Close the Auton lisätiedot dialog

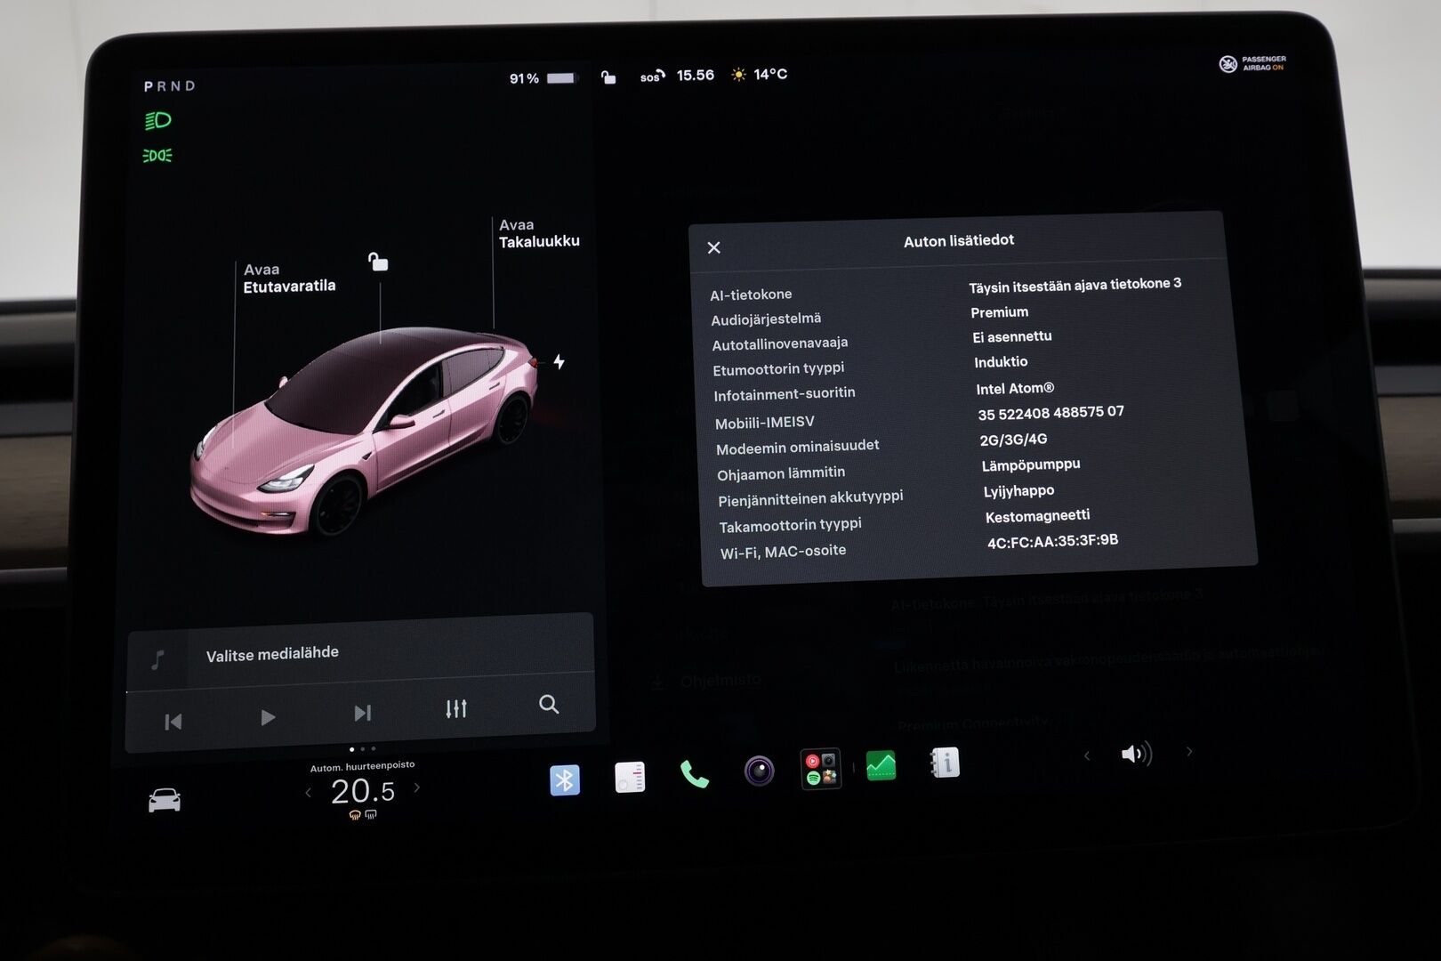tap(713, 247)
